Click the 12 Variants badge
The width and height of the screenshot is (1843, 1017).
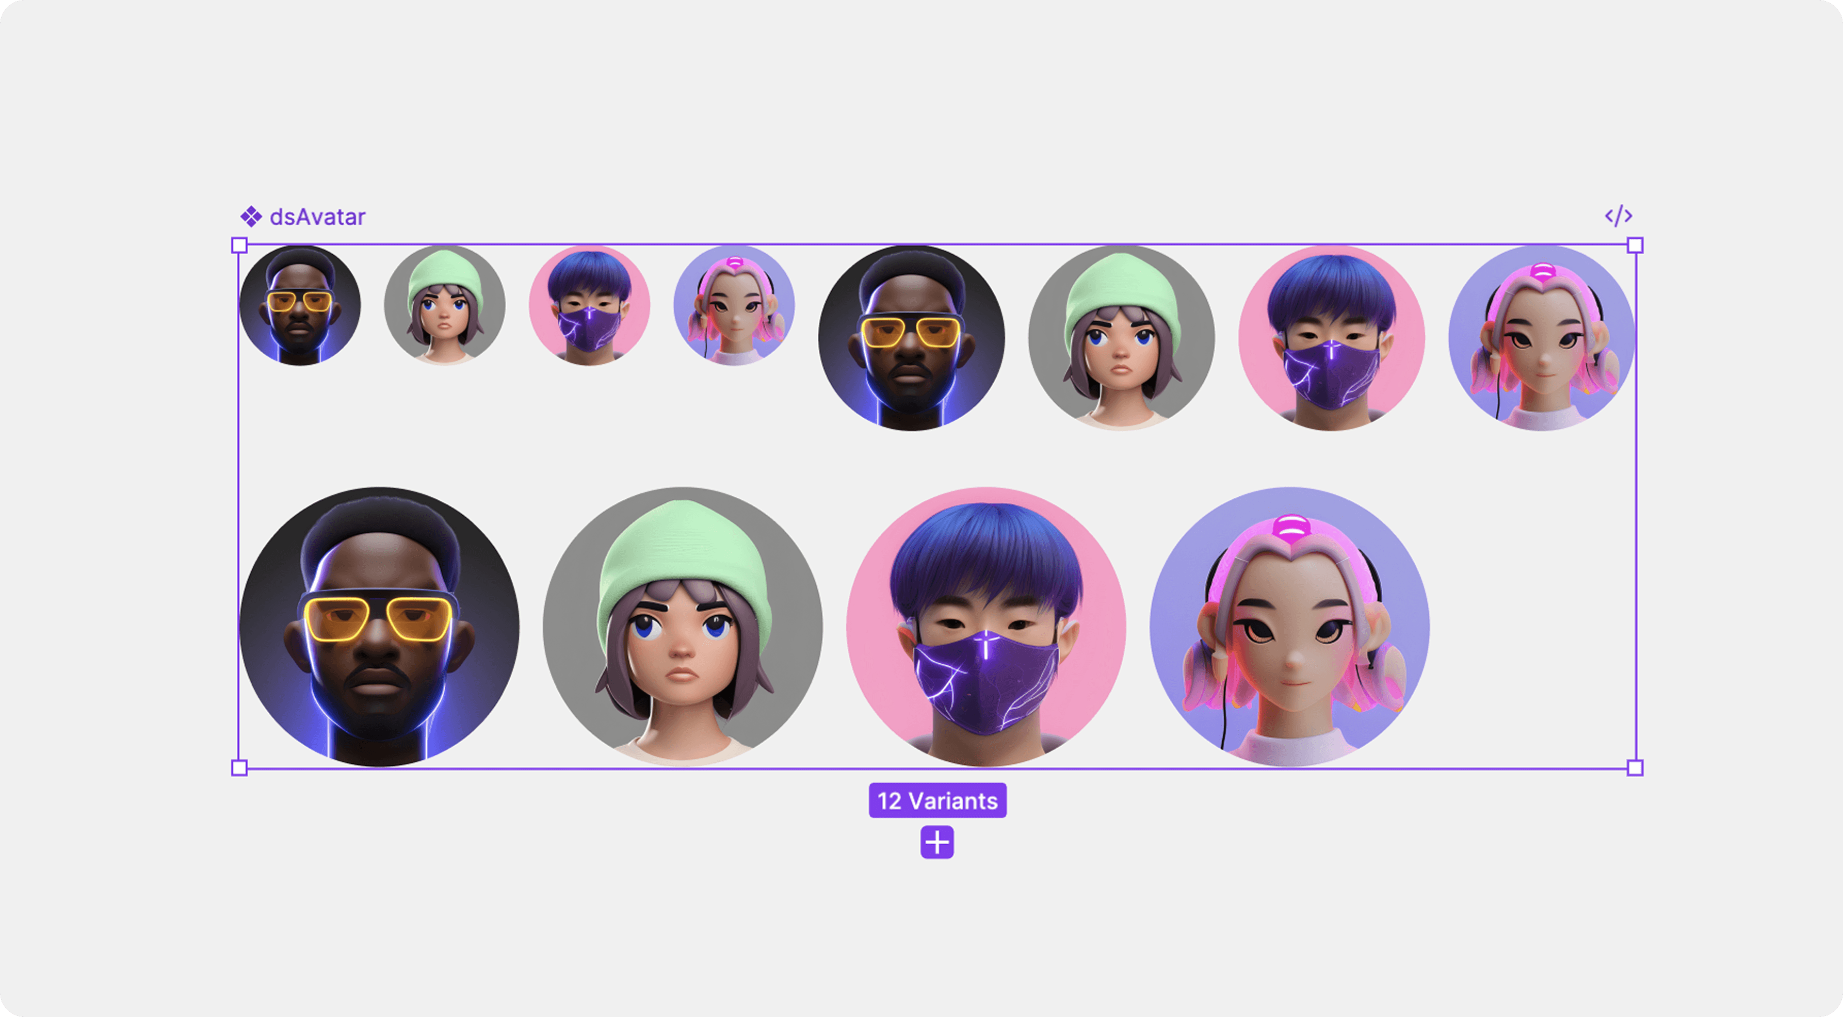(x=937, y=800)
